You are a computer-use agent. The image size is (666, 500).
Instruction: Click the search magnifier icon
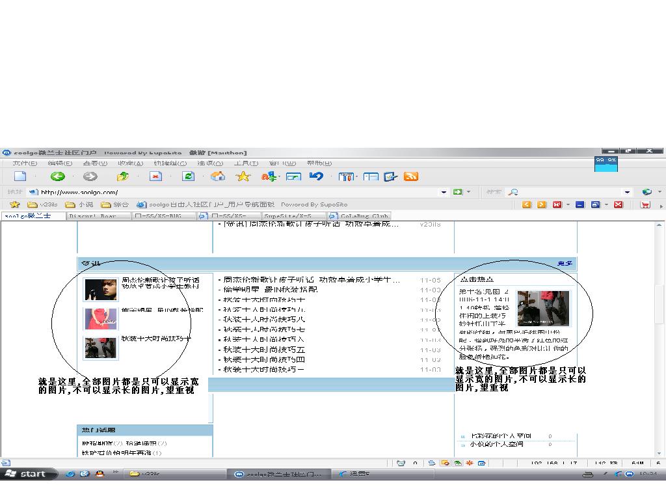tap(513, 192)
